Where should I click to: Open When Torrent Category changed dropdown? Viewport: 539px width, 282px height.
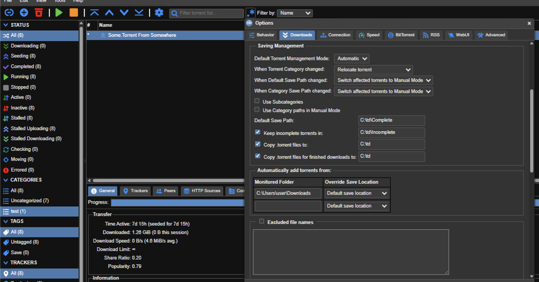[x=373, y=70]
